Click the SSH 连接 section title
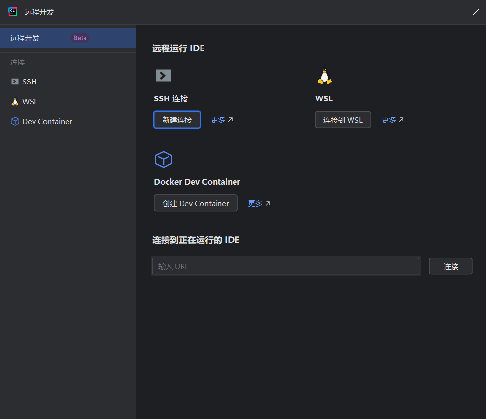This screenshot has width=486, height=419. [171, 98]
